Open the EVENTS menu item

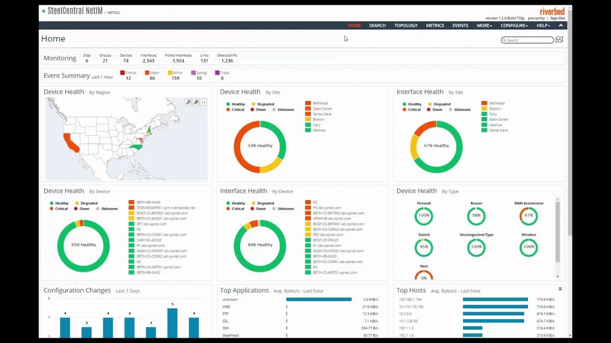[x=460, y=25]
